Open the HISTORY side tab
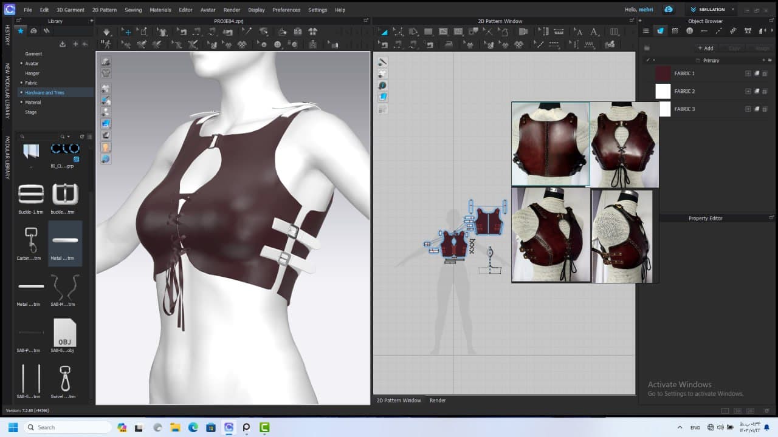Screen dimensions: 778x437 click(7, 35)
